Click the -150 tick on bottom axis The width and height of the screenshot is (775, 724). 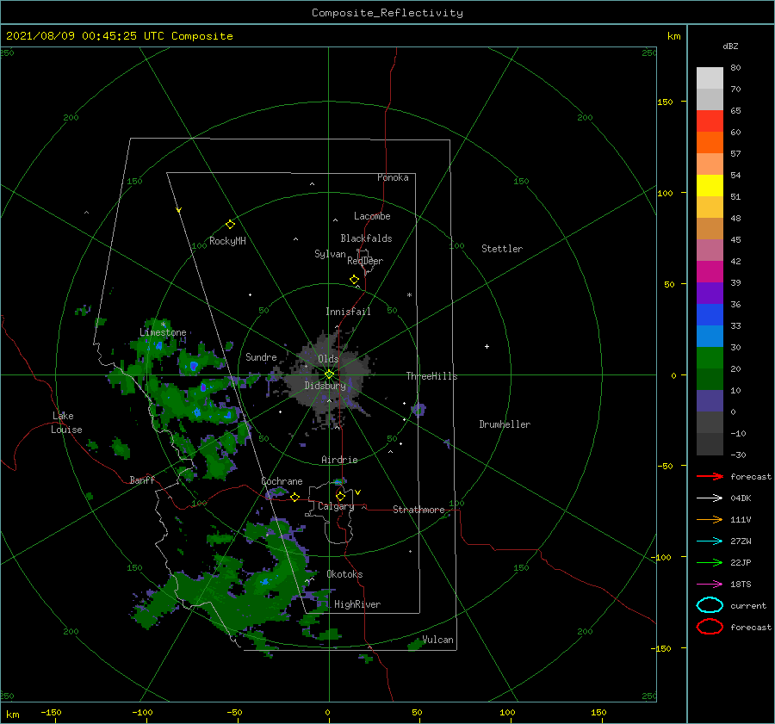pyautogui.click(x=51, y=712)
